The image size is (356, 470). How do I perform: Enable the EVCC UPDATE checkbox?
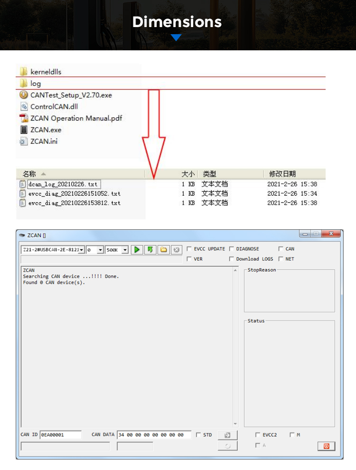[x=189, y=249]
